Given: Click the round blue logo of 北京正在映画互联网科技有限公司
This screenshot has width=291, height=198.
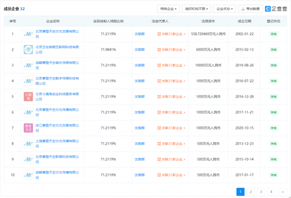Looking at the screenshot, I should pos(28,50).
